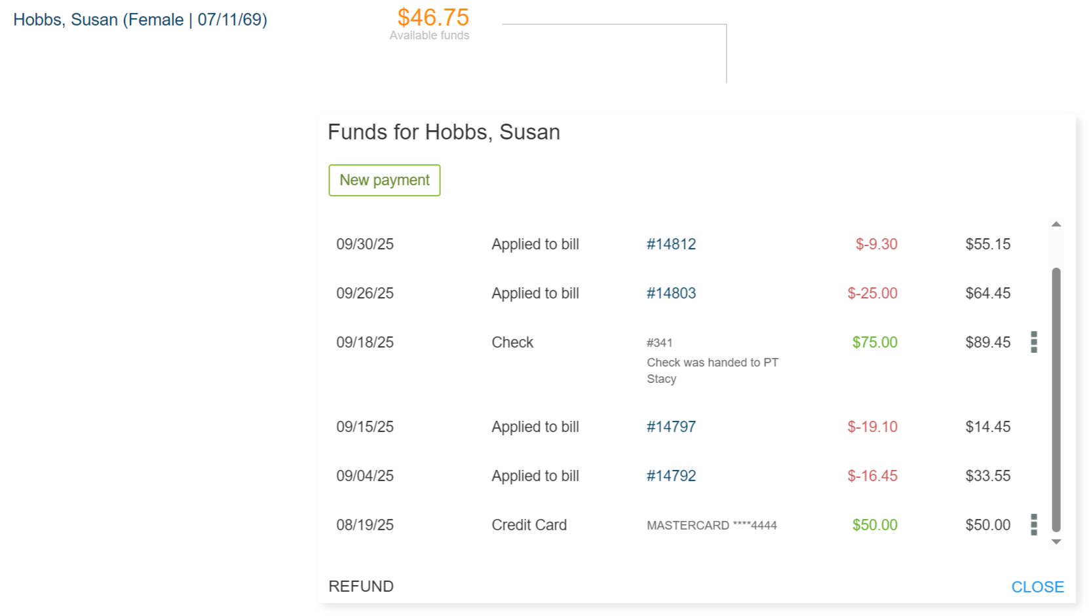Click the scroll down arrow in the funds list
Viewport: 1089px width, 616px height.
[1056, 542]
